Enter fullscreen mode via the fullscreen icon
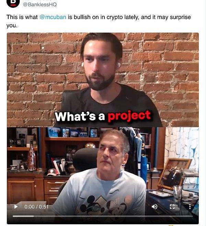Viewport: 206px width, 226px height. tap(172, 207)
